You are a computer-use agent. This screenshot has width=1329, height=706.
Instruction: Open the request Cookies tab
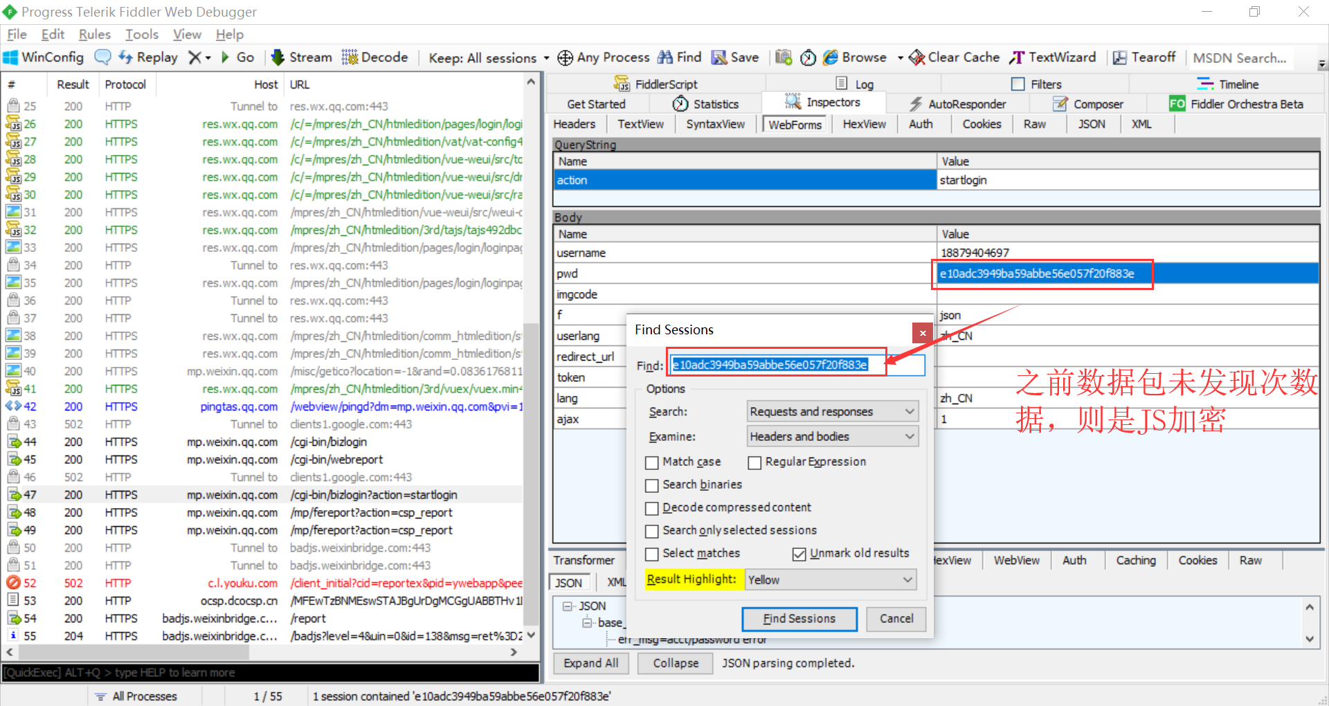[982, 124]
